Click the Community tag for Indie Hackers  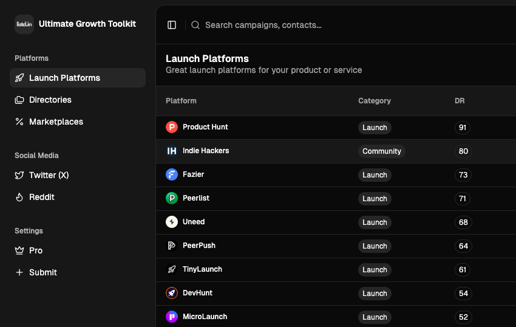(381, 151)
